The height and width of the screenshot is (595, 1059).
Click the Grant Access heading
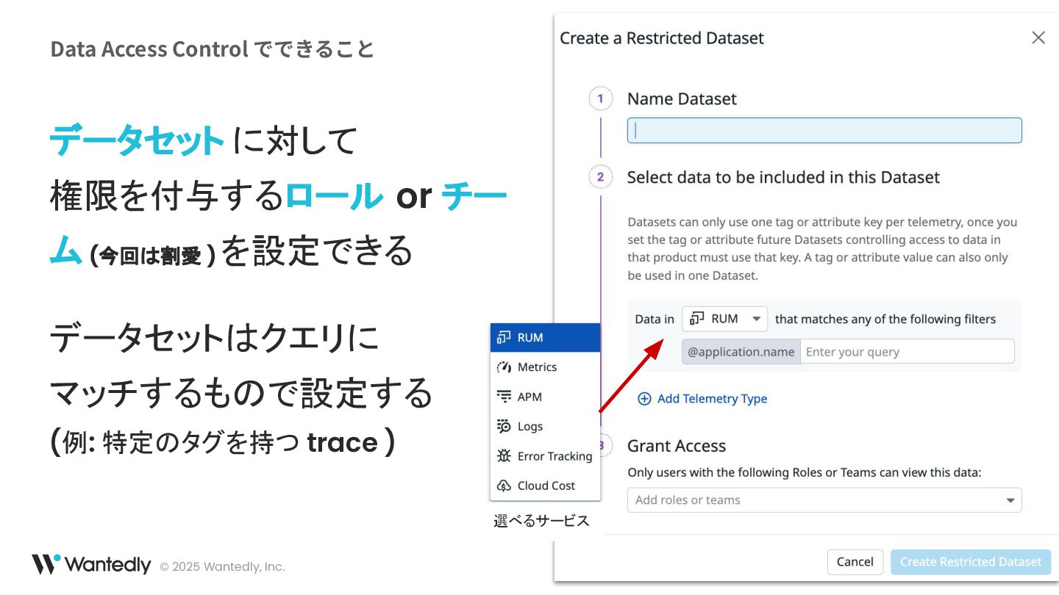click(x=677, y=446)
